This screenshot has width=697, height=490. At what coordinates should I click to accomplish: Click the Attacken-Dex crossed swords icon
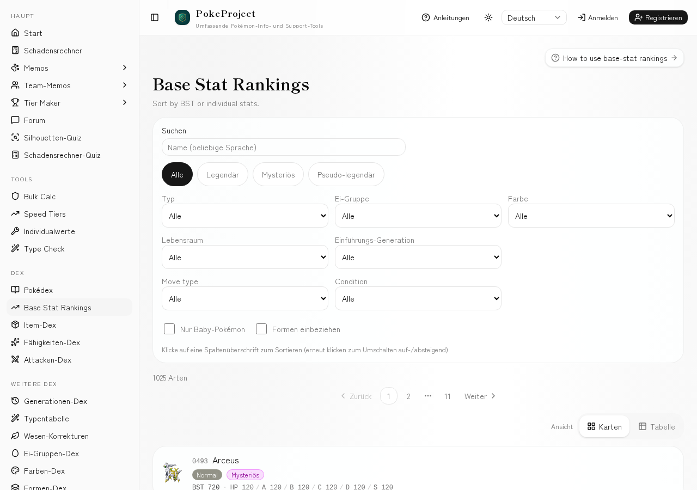pyautogui.click(x=15, y=359)
